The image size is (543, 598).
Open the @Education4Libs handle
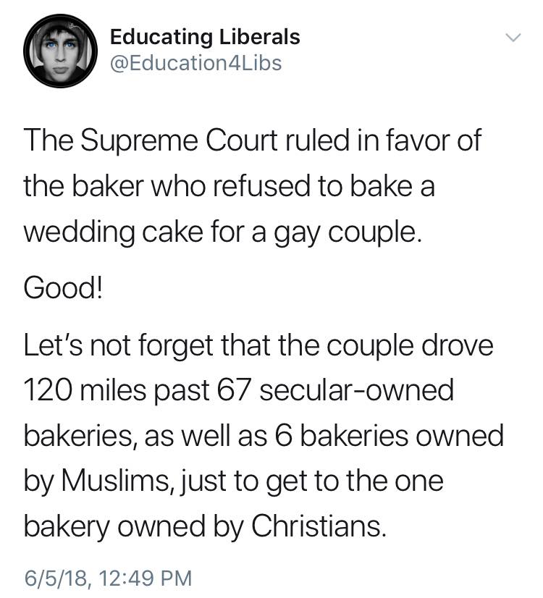point(195,63)
